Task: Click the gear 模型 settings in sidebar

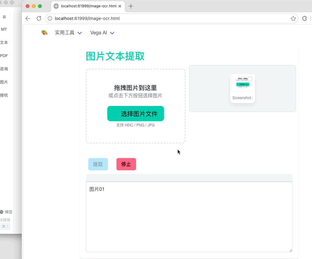Action: 6,212
